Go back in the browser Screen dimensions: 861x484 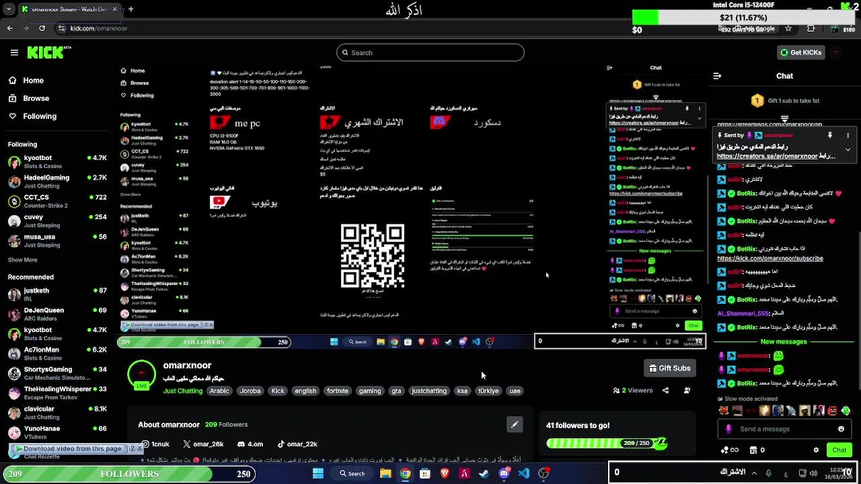(x=9, y=28)
